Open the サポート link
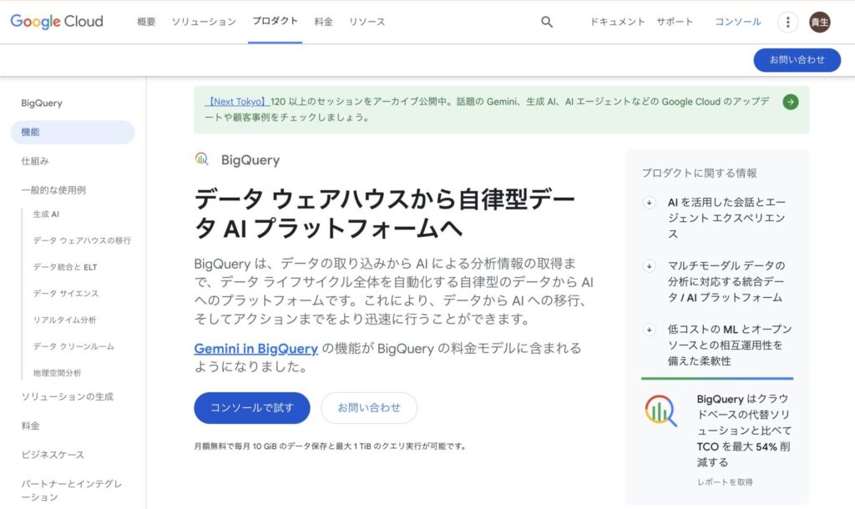 tap(675, 22)
